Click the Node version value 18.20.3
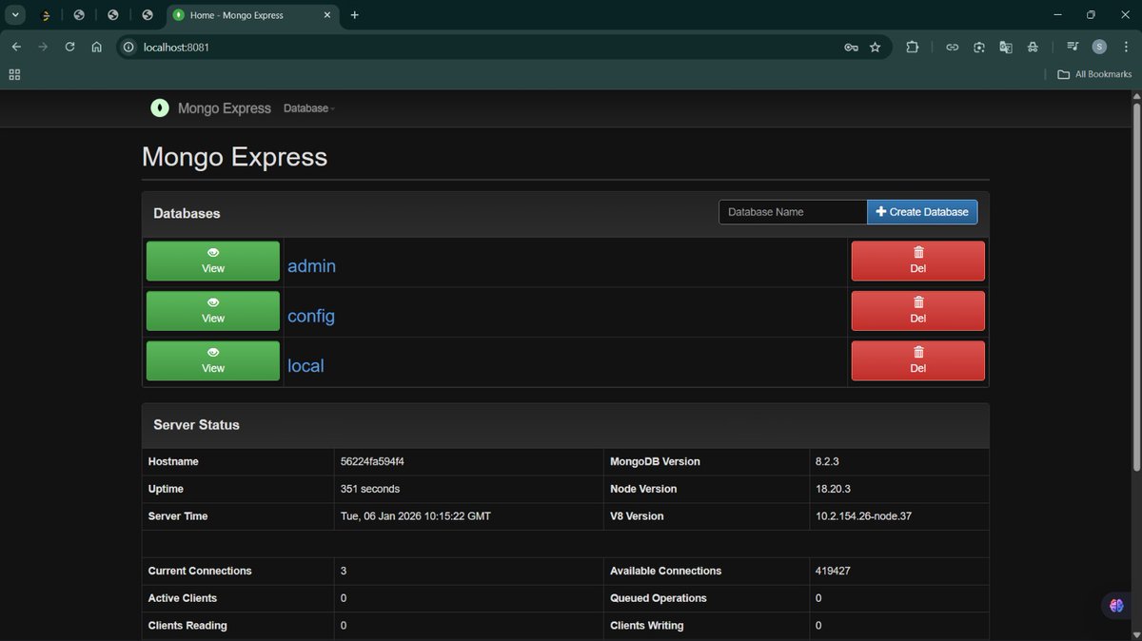 (x=833, y=489)
